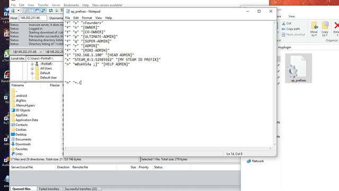Click Network in Explorer navigation pane

(255, 161)
